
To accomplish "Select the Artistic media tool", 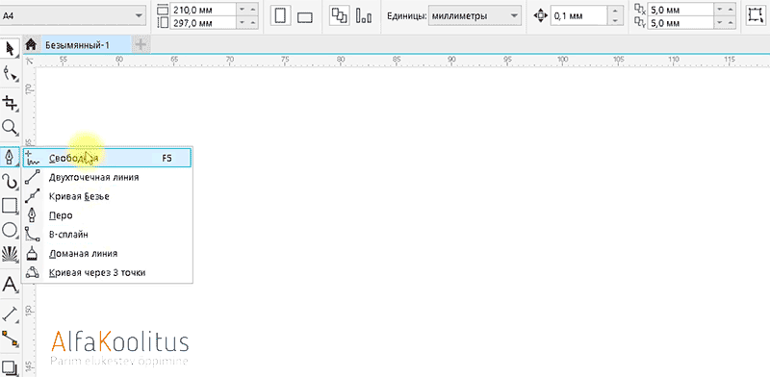I will click(x=10, y=181).
